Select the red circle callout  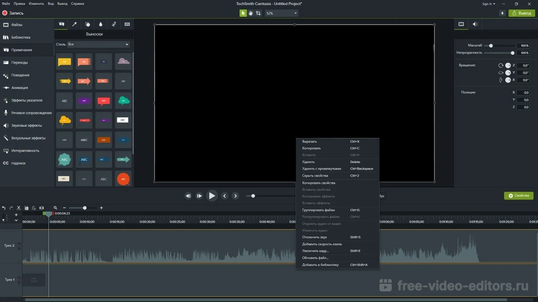[123, 179]
